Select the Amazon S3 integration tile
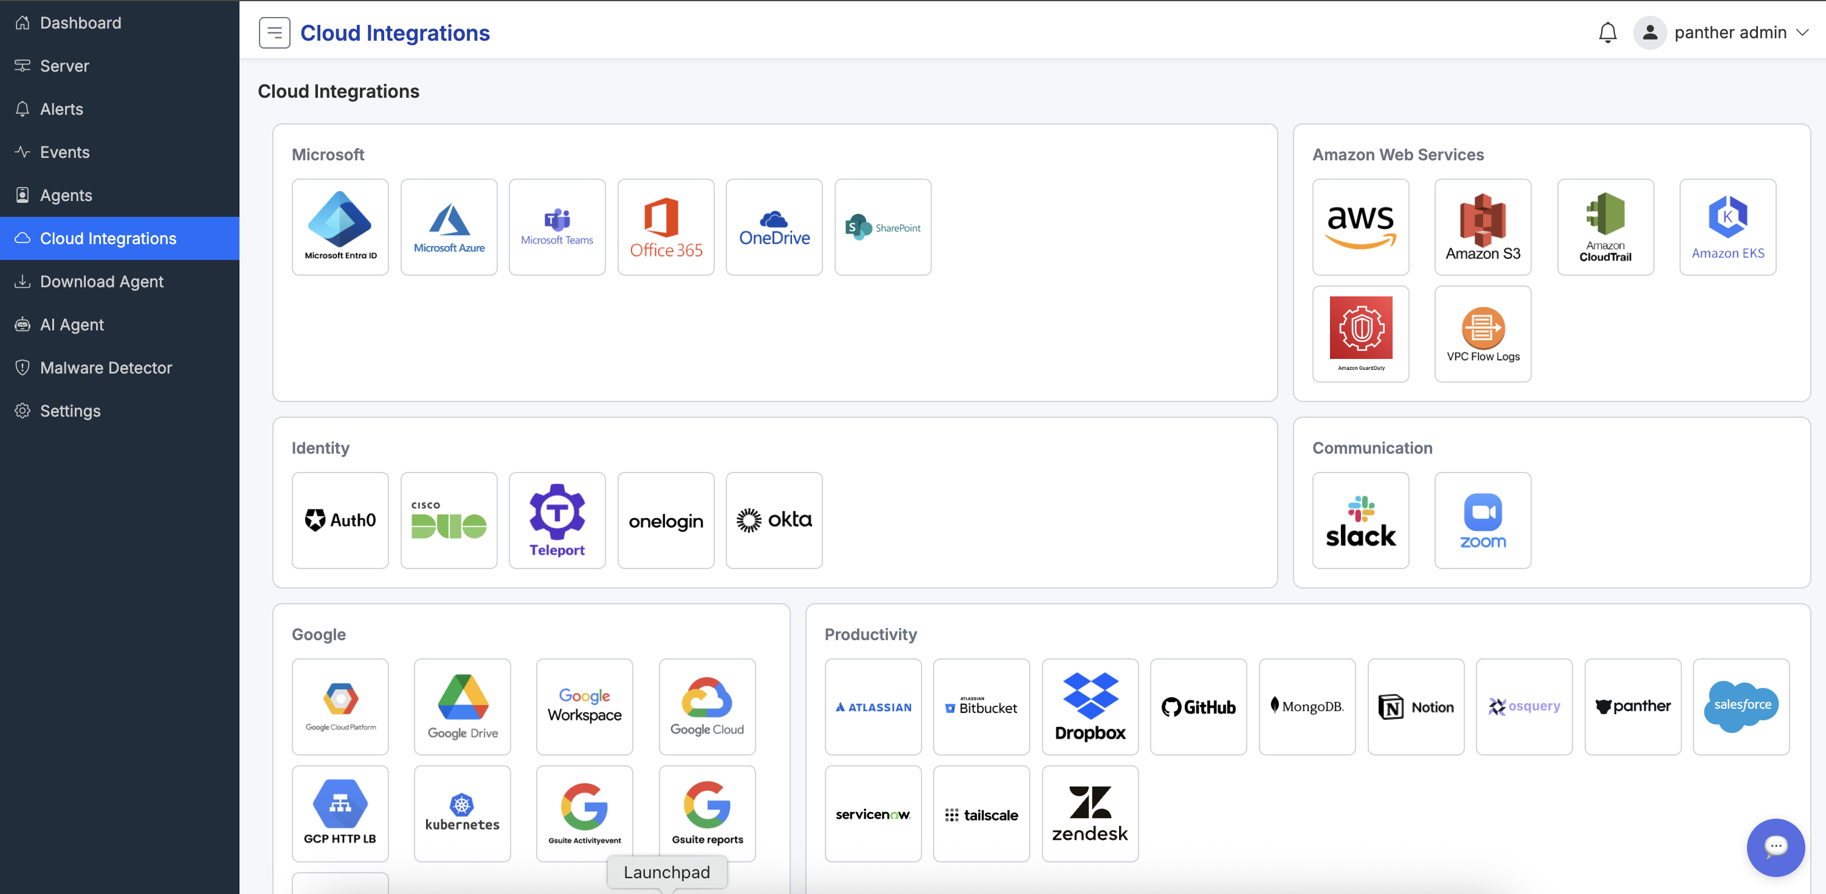 pos(1482,227)
